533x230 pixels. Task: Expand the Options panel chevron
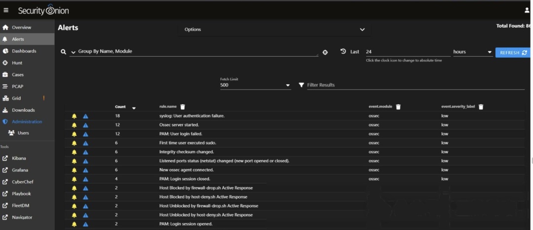point(362,30)
